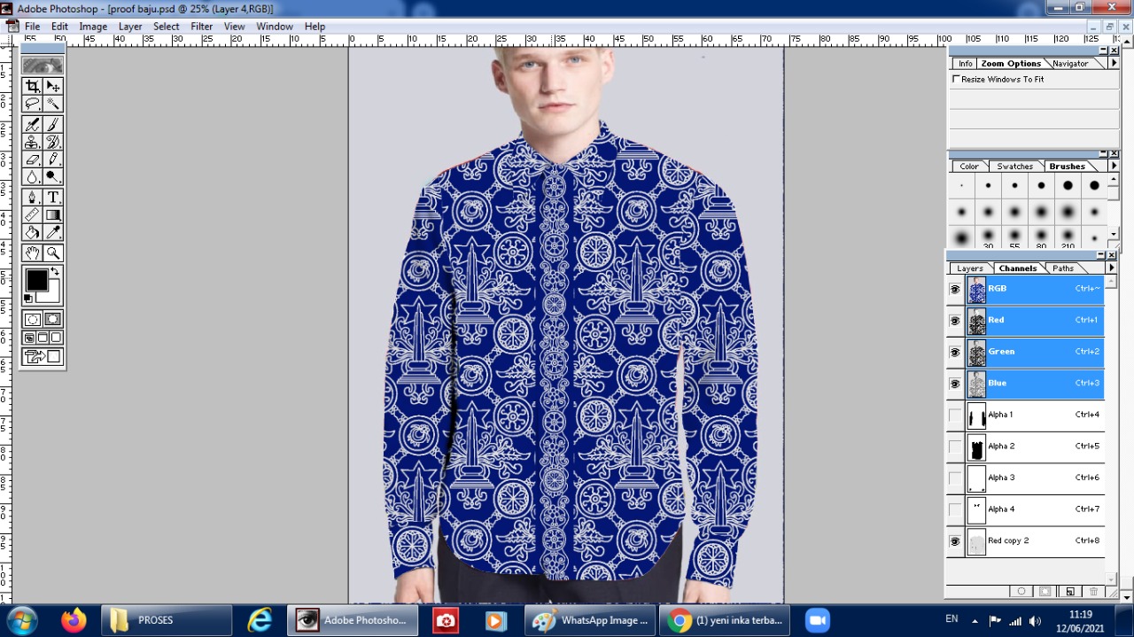Select the Magic Wand tool
The width and height of the screenshot is (1134, 637).
[x=53, y=104]
